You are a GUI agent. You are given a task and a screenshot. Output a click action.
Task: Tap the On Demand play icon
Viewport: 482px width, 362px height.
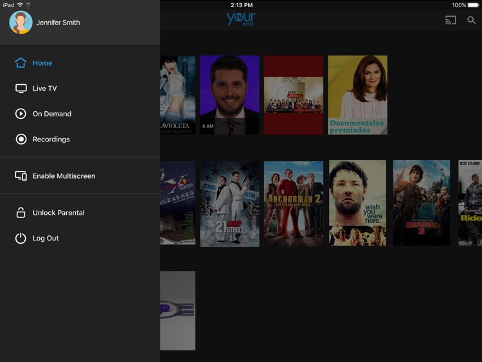pos(21,114)
